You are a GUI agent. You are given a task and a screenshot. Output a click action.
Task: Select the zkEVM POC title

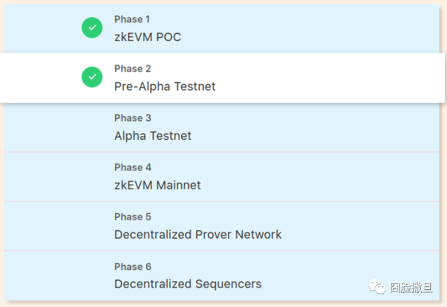pos(147,37)
